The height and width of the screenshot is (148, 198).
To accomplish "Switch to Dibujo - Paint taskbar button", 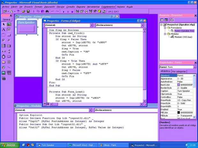I will coord(113,145).
